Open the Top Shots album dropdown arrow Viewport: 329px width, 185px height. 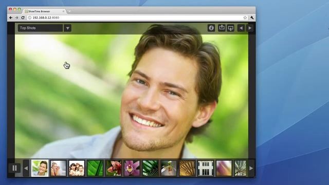(67, 28)
